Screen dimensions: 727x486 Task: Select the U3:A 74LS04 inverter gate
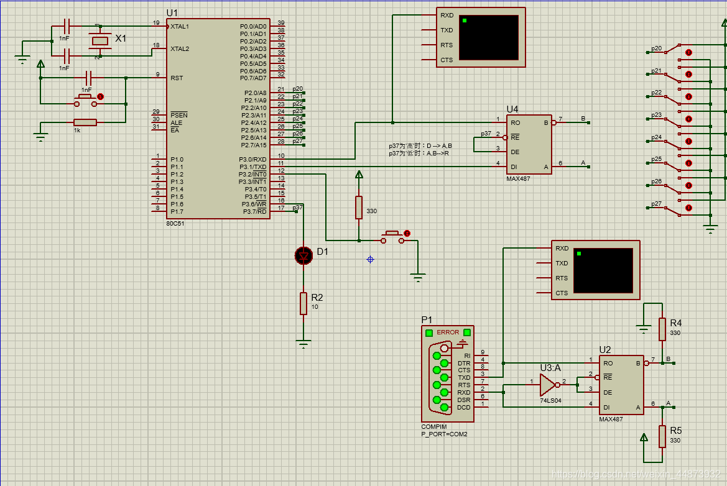pyautogui.click(x=548, y=385)
